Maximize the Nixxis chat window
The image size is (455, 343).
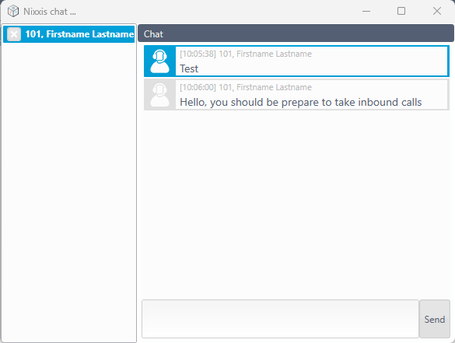pyautogui.click(x=401, y=12)
